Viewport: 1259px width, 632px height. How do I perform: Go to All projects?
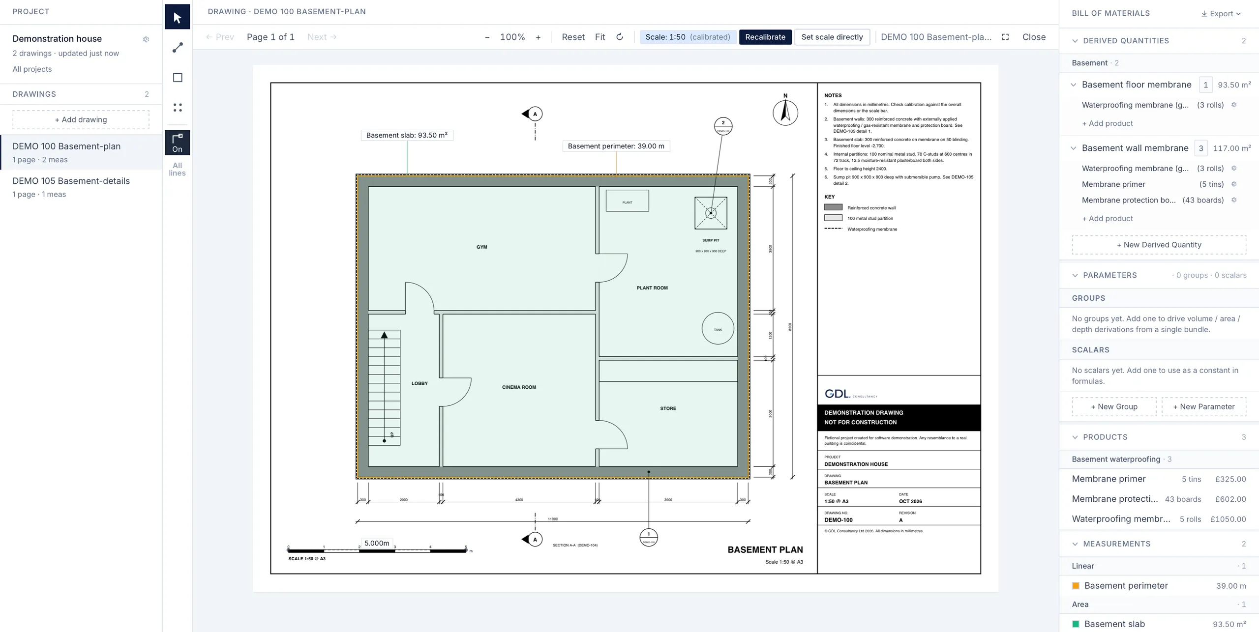pyautogui.click(x=32, y=69)
